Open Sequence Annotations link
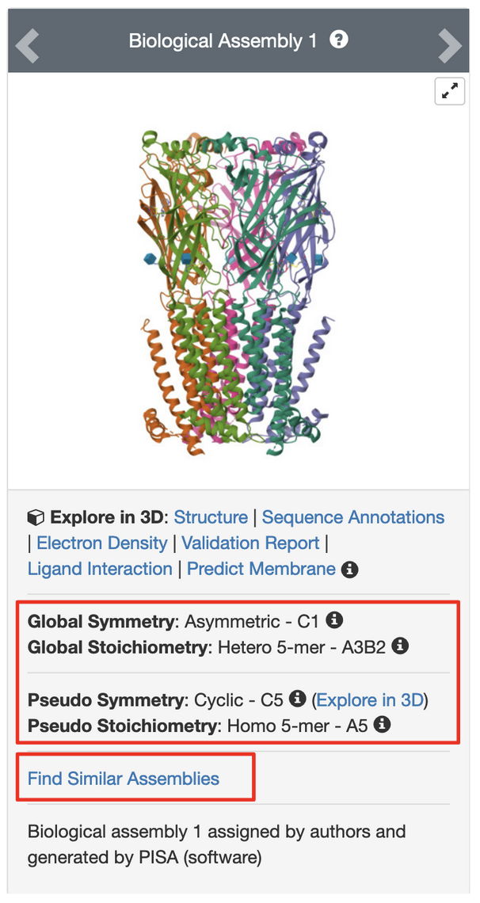Screen dimensions: 480x903 click(x=352, y=517)
